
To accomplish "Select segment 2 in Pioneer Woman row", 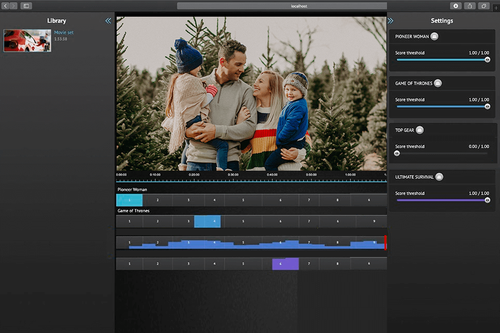I will point(157,200).
